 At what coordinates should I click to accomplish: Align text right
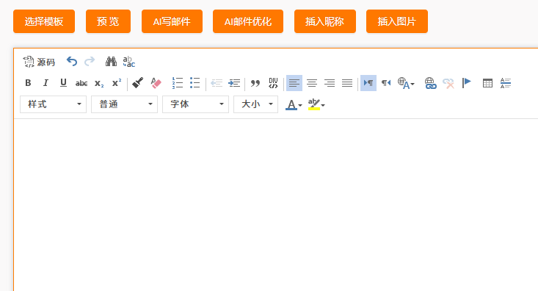pyautogui.click(x=330, y=83)
